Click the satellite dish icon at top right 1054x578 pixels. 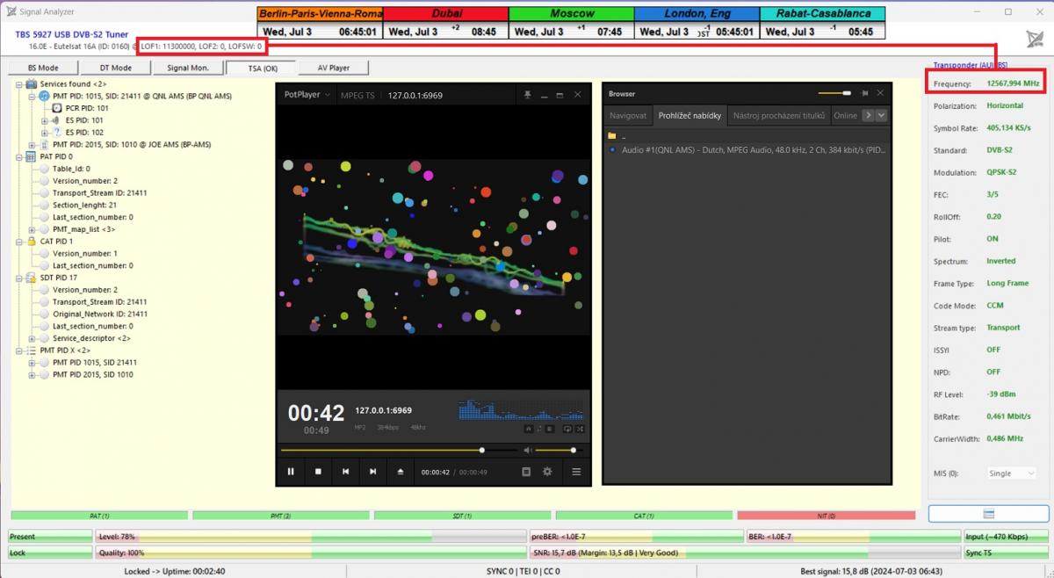point(1035,39)
